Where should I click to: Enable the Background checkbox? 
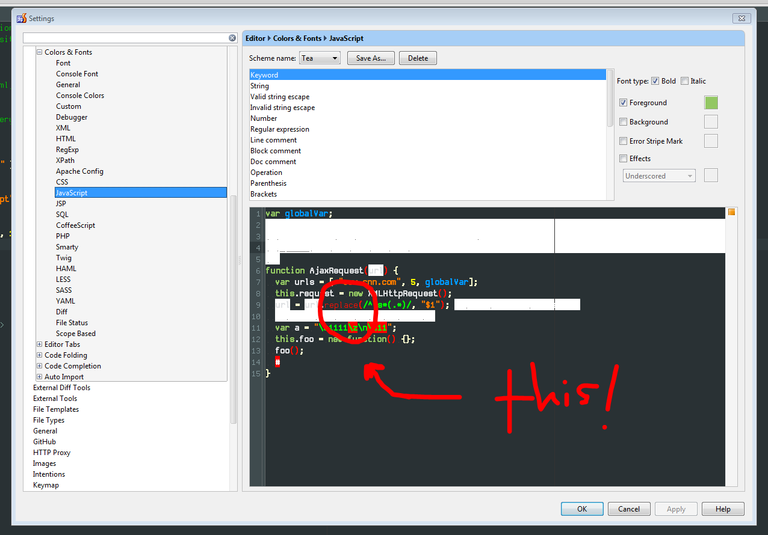click(x=624, y=122)
